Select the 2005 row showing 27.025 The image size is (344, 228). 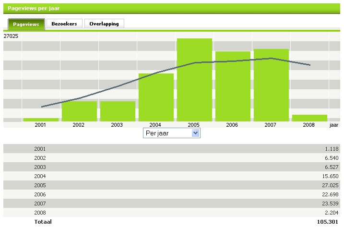point(172,185)
